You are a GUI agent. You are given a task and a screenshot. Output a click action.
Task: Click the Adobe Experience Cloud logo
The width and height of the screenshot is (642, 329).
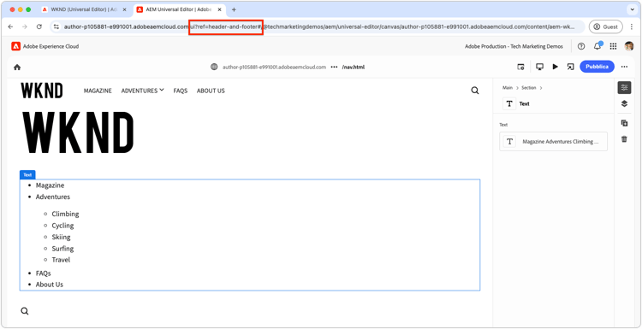click(x=15, y=47)
